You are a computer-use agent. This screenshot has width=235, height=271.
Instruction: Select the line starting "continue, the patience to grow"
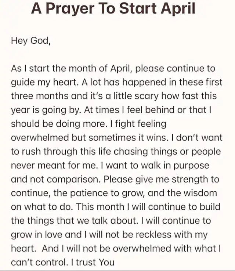[114, 193]
